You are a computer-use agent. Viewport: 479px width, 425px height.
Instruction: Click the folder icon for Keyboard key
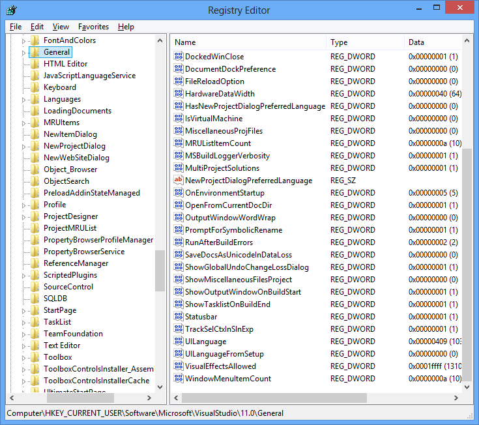[x=35, y=87]
